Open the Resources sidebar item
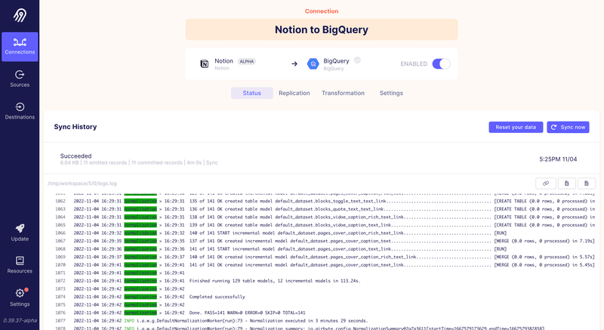This screenshot has width=604, height=330. pos(20,265)
